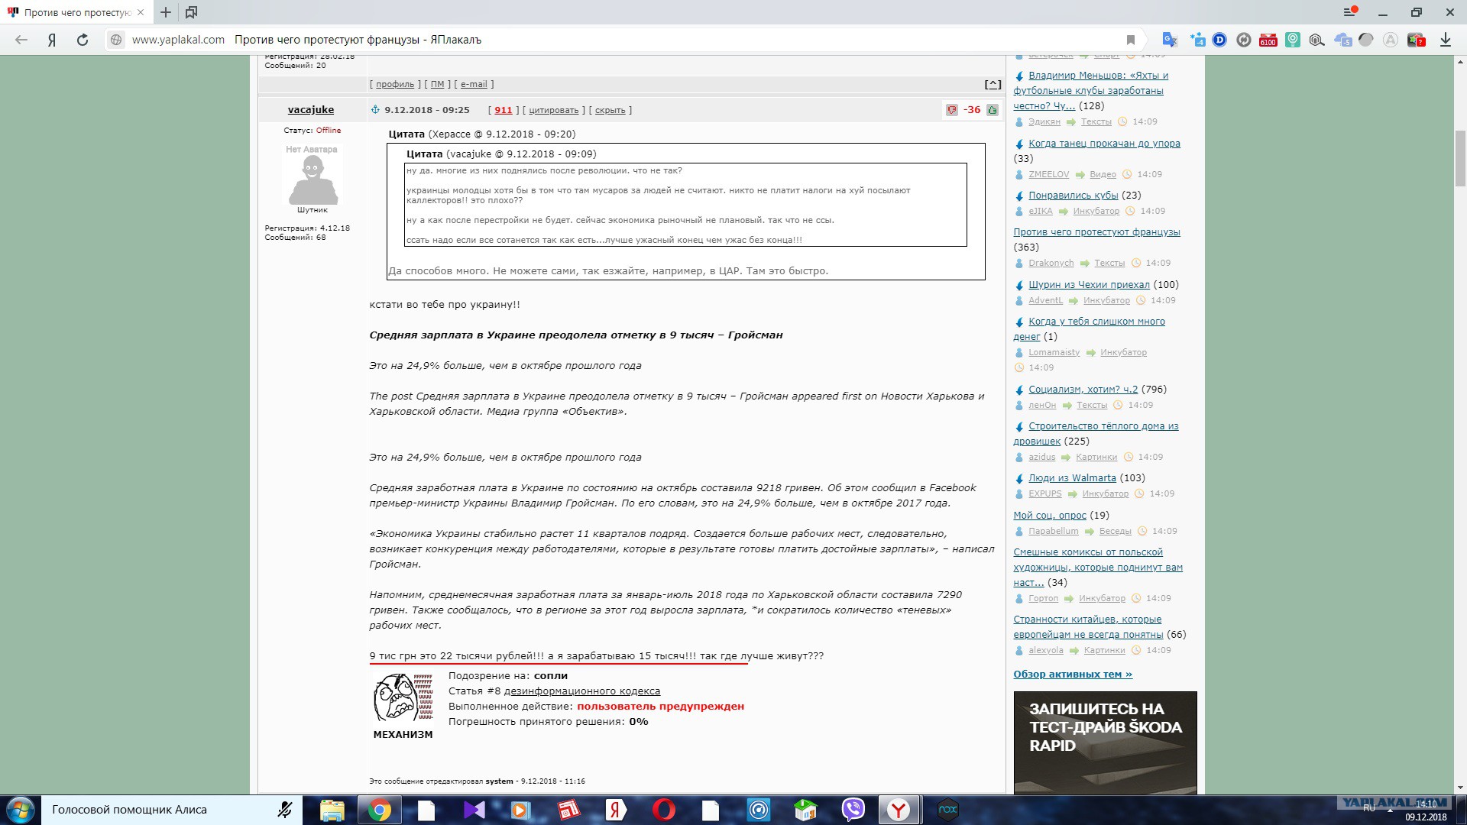
Task: Open 'Странности китайцев' topic link
Action: point(1088,627)
